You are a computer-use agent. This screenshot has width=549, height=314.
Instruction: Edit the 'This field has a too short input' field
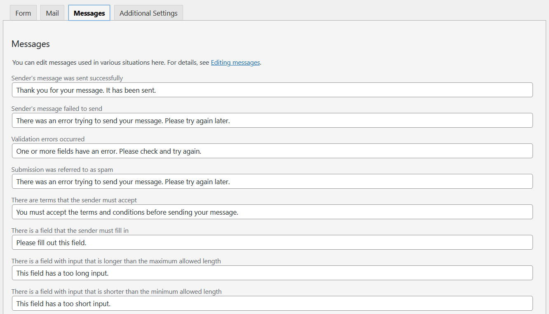pos(272,303)
